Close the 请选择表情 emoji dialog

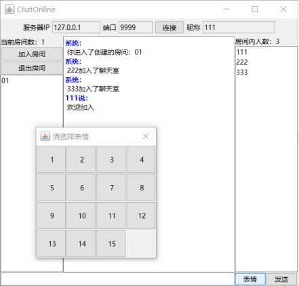pos(146,136)
